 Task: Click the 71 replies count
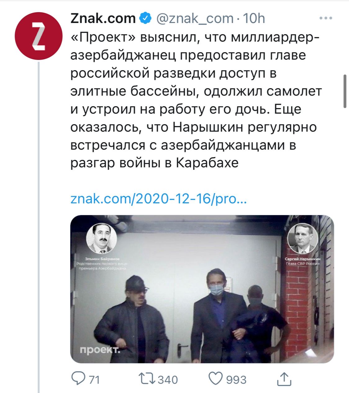94,379
